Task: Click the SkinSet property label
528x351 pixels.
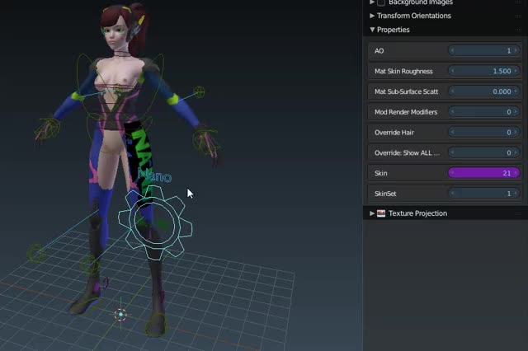Action: [x=385, y=194]
